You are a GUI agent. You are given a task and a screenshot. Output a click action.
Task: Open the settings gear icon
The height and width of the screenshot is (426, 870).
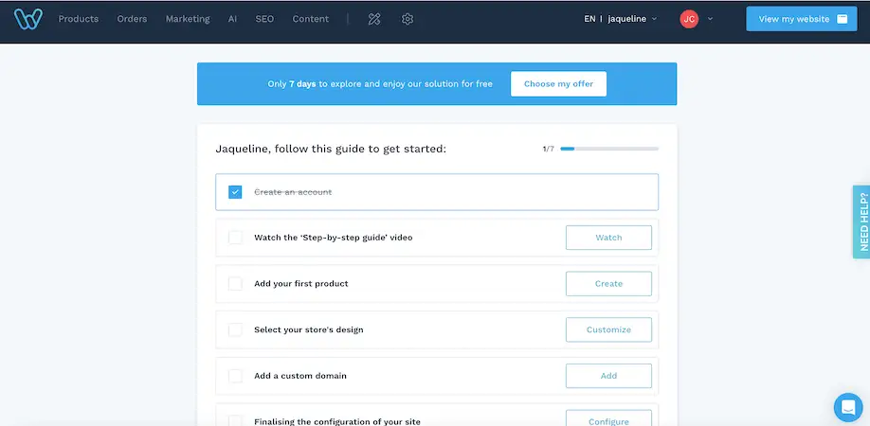click(x=408, y=19)
